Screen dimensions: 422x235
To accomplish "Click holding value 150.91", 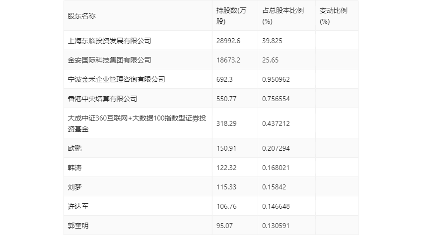I will click(x=226, y=148).
